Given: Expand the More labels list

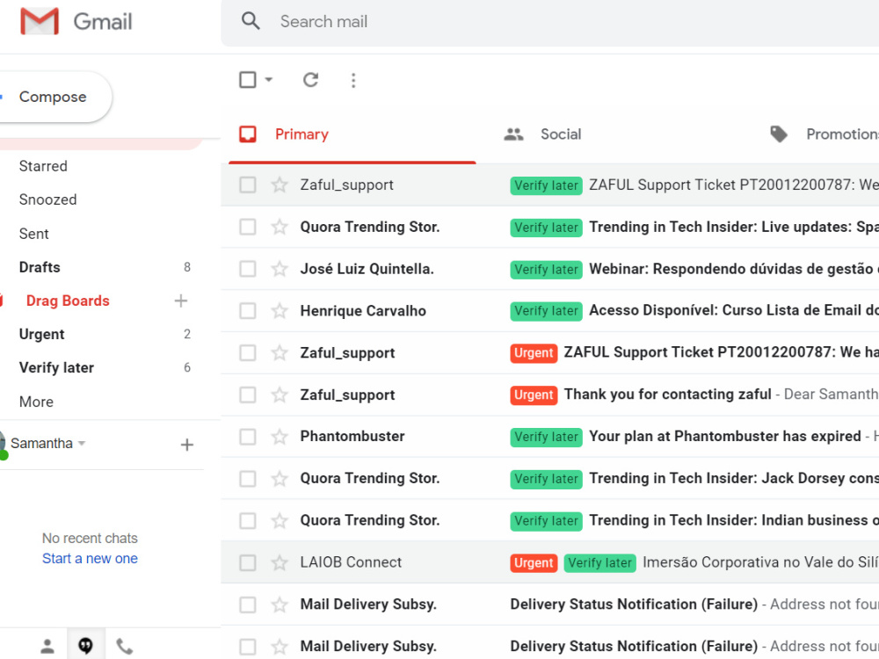Looking at the screenshot, I should [x=36, y=402].
